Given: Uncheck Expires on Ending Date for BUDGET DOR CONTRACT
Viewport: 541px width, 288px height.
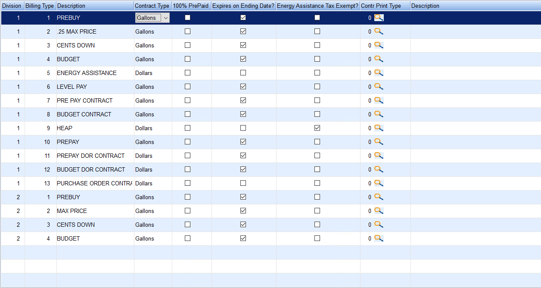Looking at the screenshot, I should pos(243,169).
